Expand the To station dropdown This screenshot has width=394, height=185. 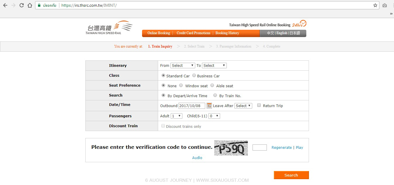(x=214, y=65)
